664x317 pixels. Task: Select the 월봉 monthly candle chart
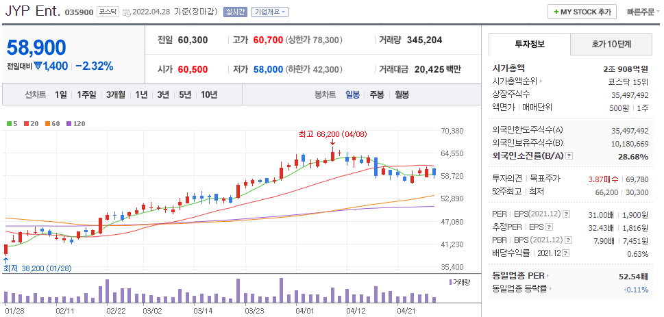(402, 94)
